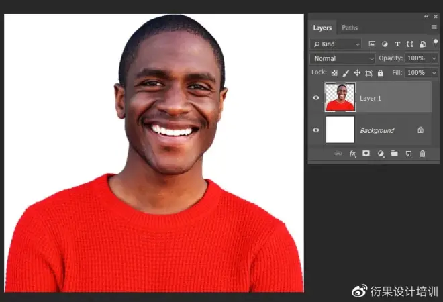Toggle lock all padlock icon

point(381,73)
